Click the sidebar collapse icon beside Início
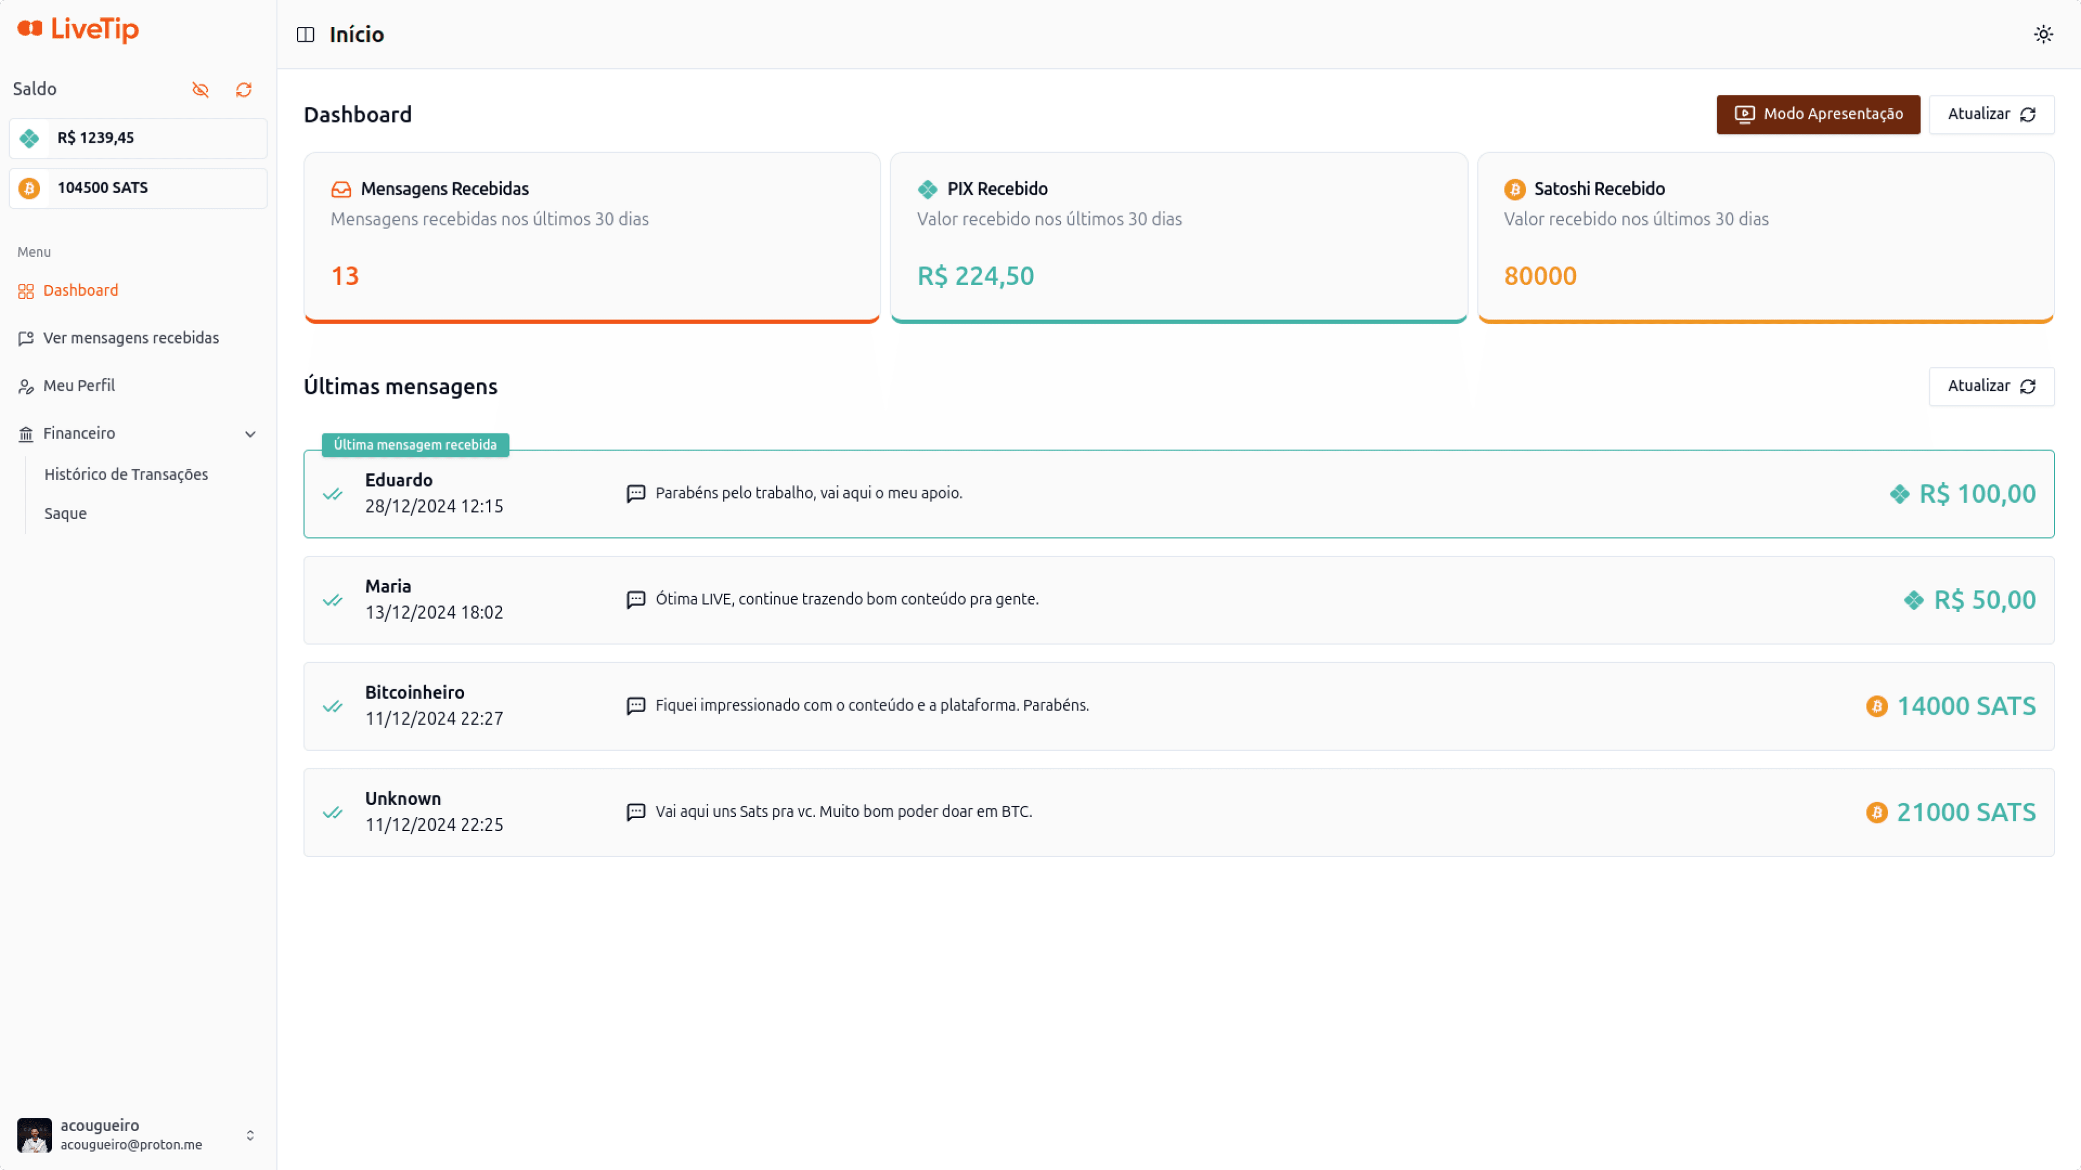The image size is (2081, 1170). [305, 35]
